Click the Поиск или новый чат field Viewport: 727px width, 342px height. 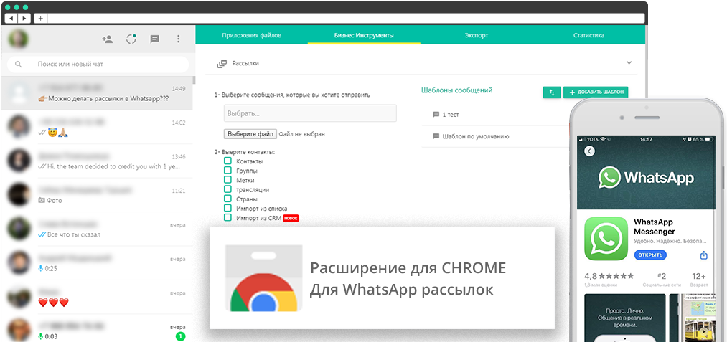tap(98, 65)
